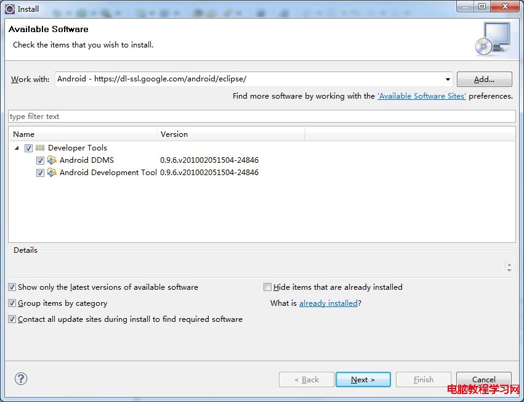524x402 pixels.
Task: Click the Android Development Tools plugin icon
Action: 52,173
